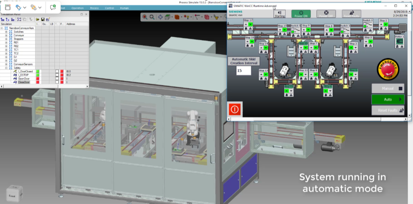Tick the checkbox in the CloseDoor row
This screenshot has height=204, width=413.
point(57,82)
